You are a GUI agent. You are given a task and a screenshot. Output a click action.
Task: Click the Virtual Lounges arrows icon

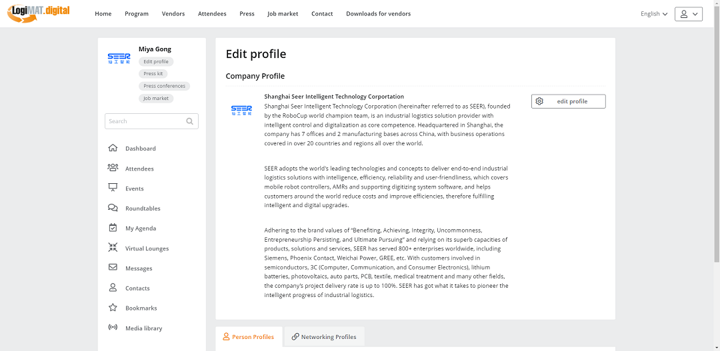(x=113, y=248)
